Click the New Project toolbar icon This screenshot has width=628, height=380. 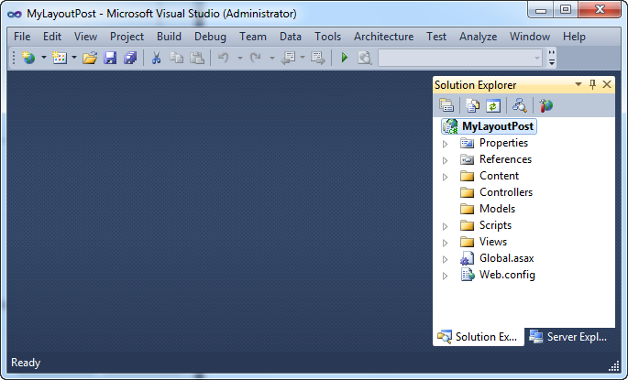pos(28,58)
